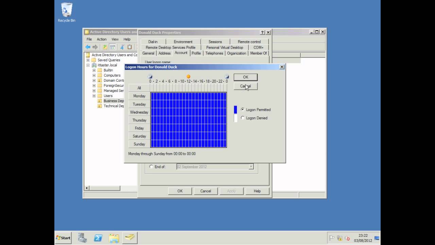The width and height of the screenshot is (435, 245).
Task: Click the Up one level toolbar icon
Action: (x=105, y=47)
